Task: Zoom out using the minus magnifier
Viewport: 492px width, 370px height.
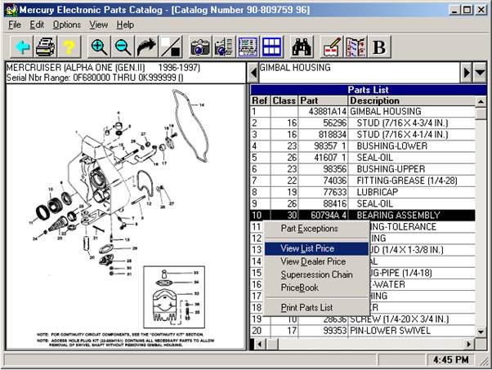Action: (123, 47)
